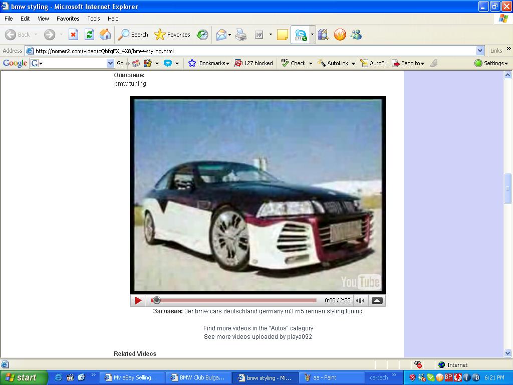Screen dimensions: 513x385
Task: Open Google toolbar Settings
Action: click(491, 63)
